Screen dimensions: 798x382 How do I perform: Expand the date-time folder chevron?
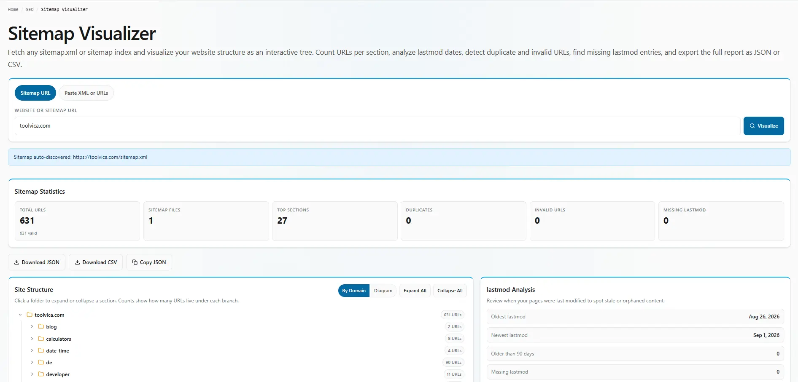coord(32,350)
